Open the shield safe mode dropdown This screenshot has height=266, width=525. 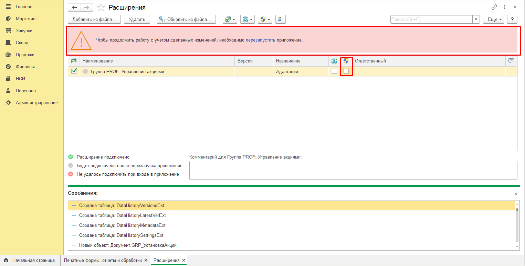click(x=265, y=19)
